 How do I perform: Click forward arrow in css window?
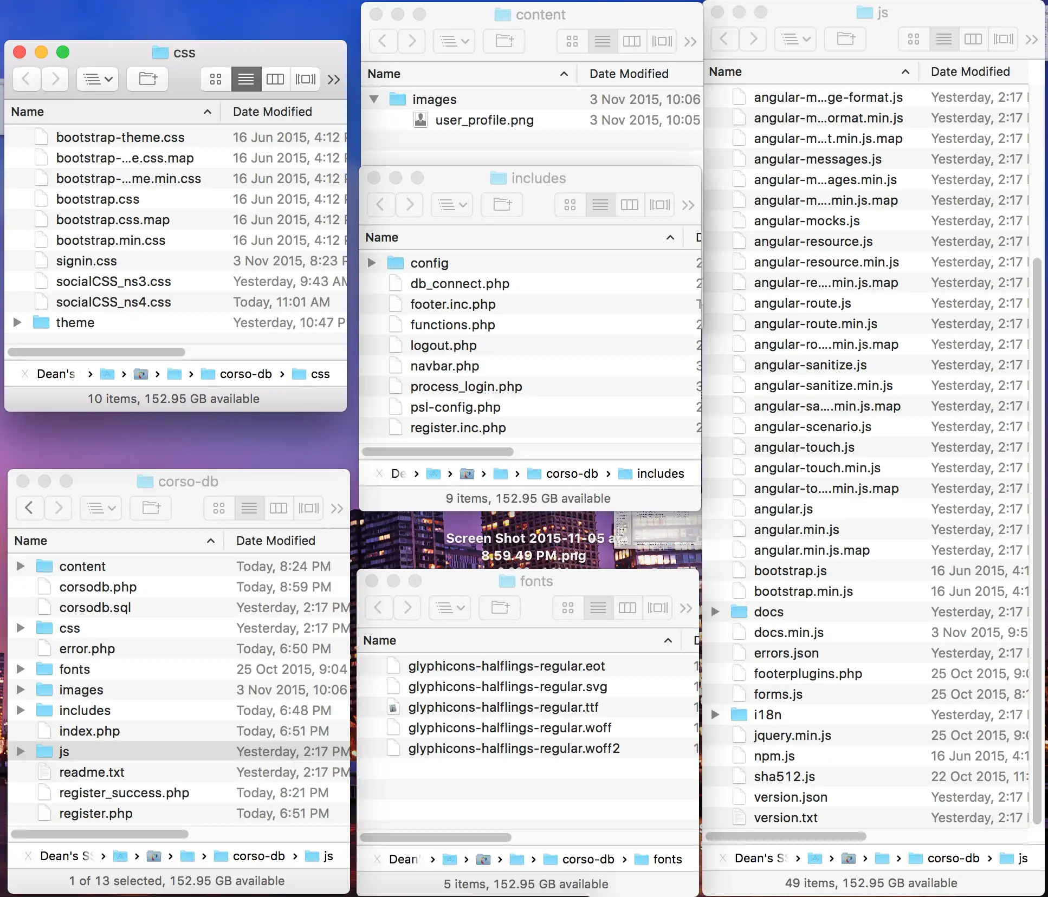pyautogui.click(x=55, y=80)
